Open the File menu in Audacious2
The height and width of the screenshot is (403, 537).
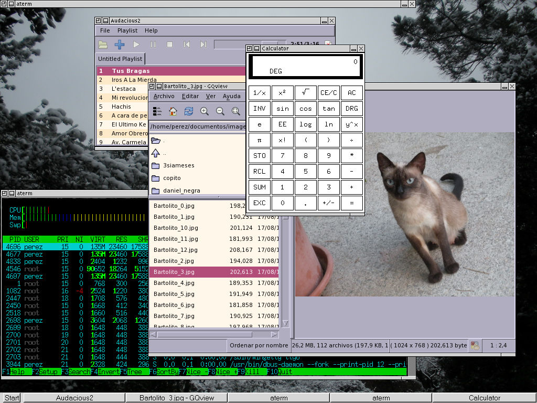point(105,30)
